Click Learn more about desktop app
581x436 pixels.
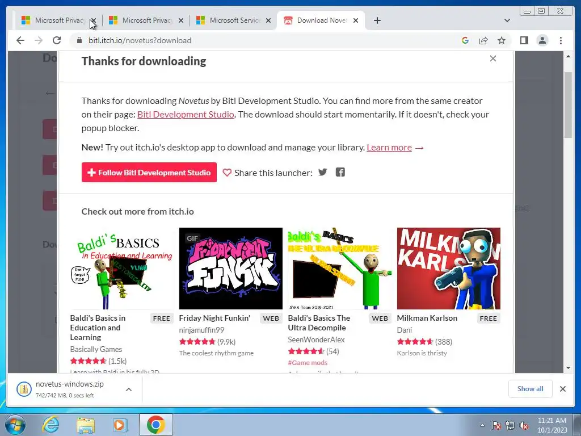coord(389,147)
